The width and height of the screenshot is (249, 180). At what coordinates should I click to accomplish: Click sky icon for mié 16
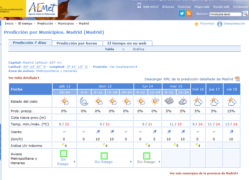(x=198, y=101)
